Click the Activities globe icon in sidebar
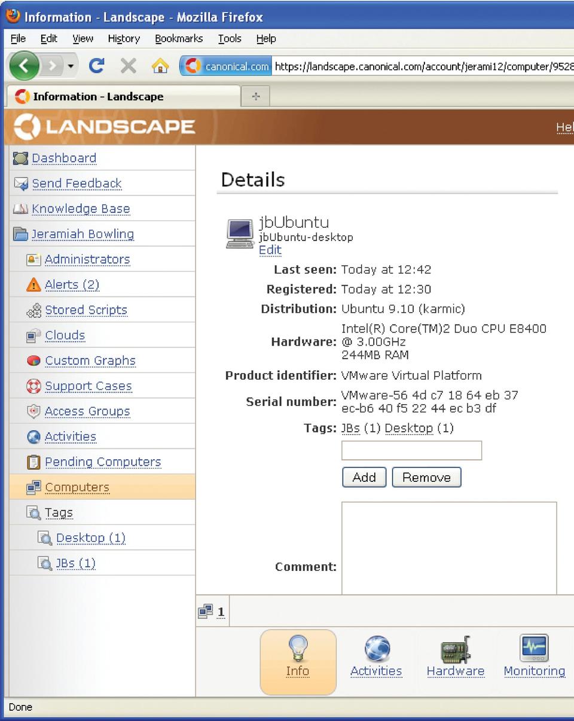Image resolution: width=574 pixels, height=721 pixels. tap(33, 436)
